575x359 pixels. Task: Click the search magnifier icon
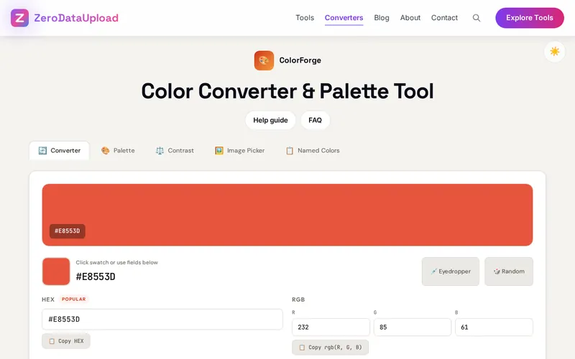[x=477, y=18]
